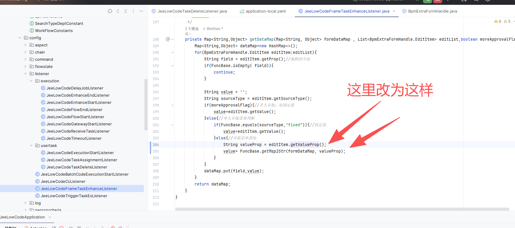This screenshot has width=515, height=228.
Task: Click the "2个用法" usages hint
Action: click(192, 29)
